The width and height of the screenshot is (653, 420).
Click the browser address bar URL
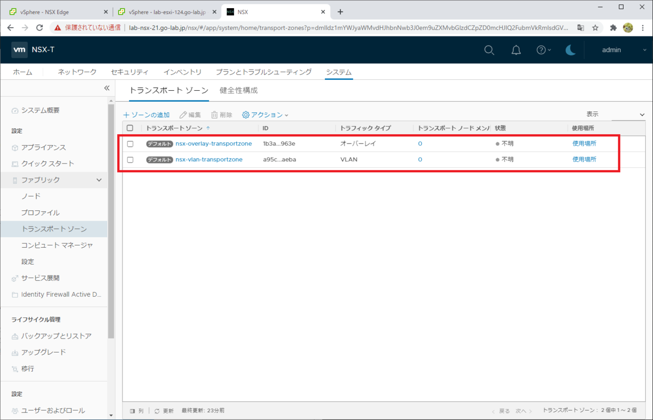point(348,27)
